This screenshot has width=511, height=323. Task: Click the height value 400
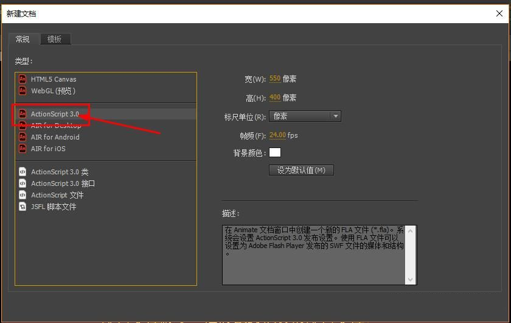pos(275,98)
